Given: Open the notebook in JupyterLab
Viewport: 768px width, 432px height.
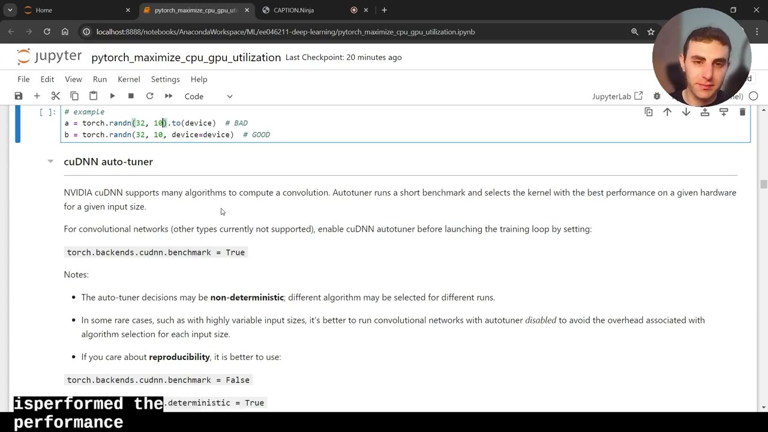Looking at the screenshot, I should point(617,96).
